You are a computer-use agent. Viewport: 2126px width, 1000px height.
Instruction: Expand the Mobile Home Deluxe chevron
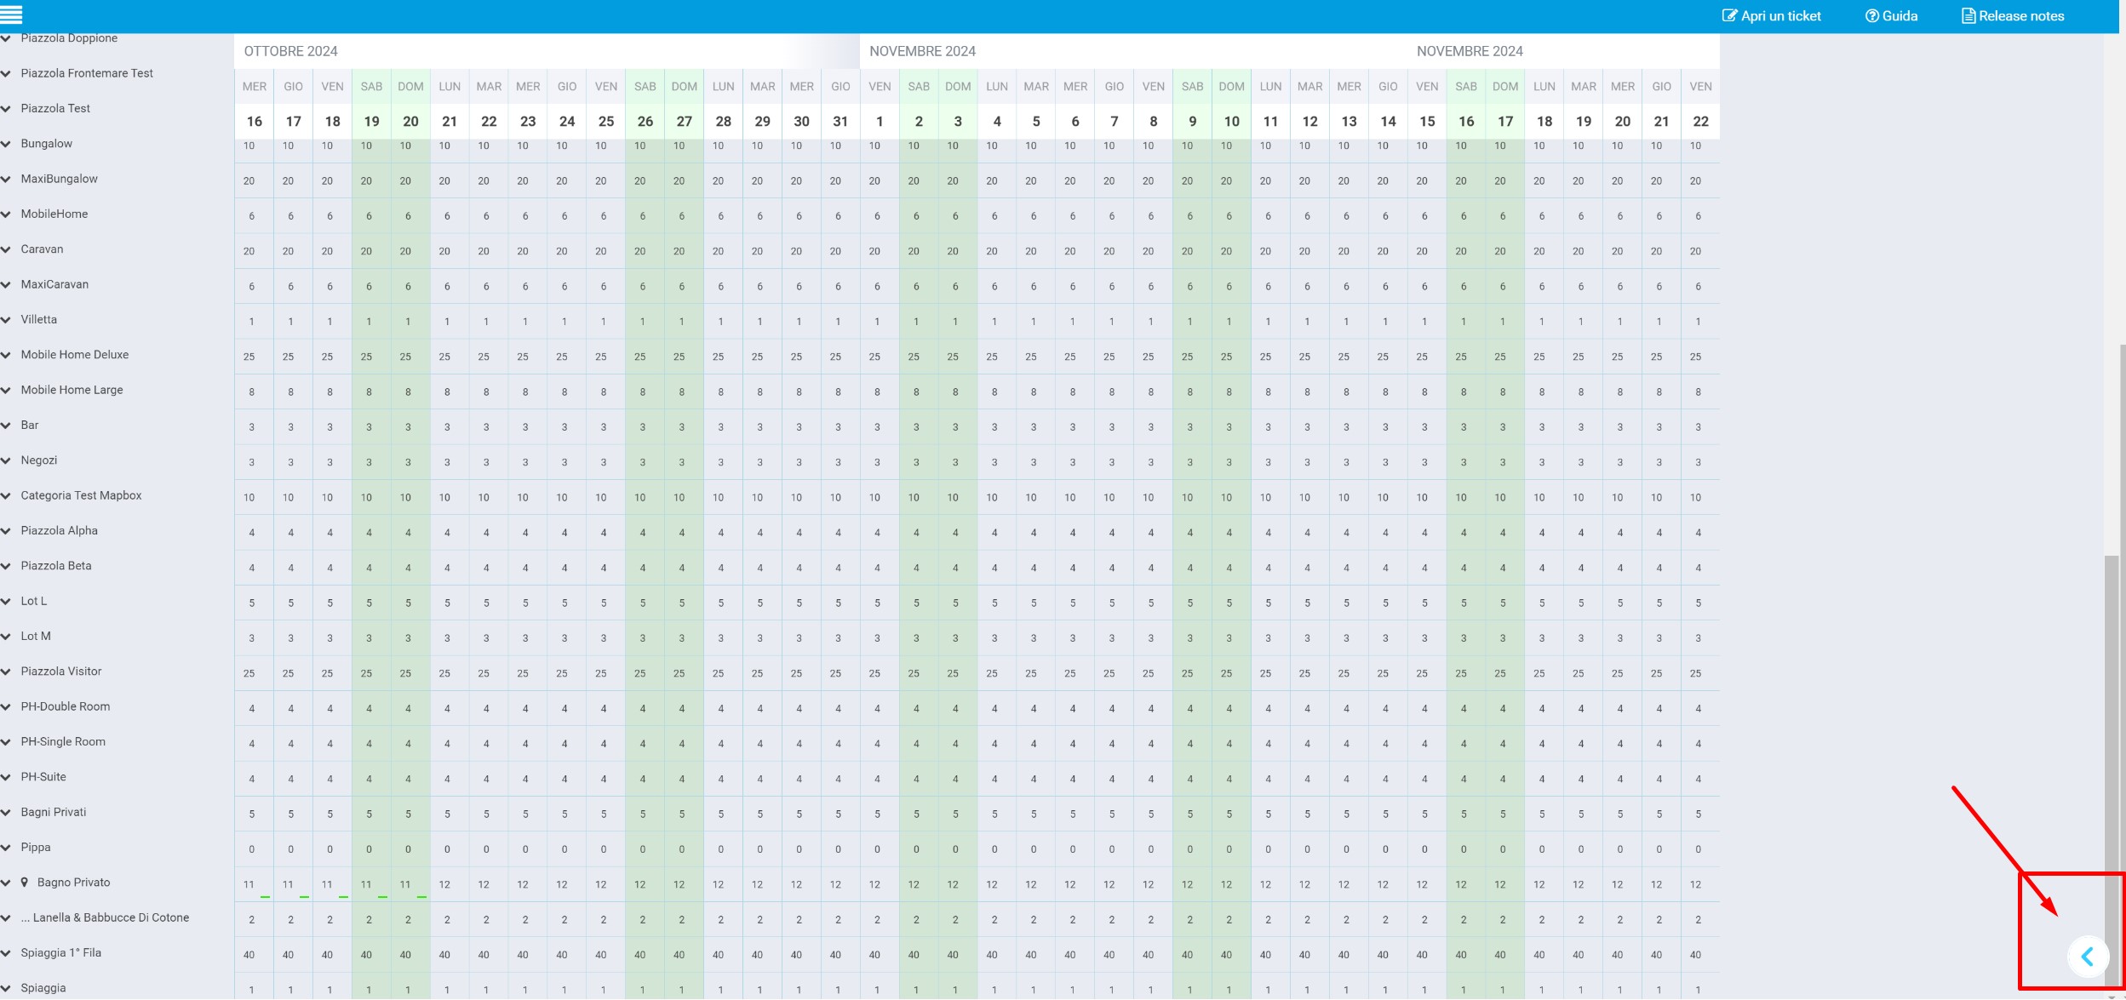(7, 355)
